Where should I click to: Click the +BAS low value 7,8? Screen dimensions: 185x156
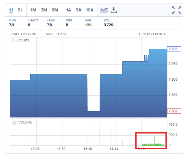[x=49, y=25]
